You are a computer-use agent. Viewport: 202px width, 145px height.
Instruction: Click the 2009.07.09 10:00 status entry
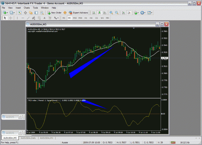coord(91,142)
